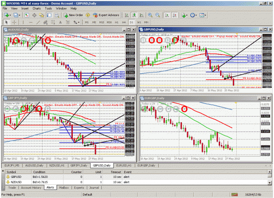Sort alerts by Condition column header
The width and height of the screenshot is (274, 198).
[47, 172]
